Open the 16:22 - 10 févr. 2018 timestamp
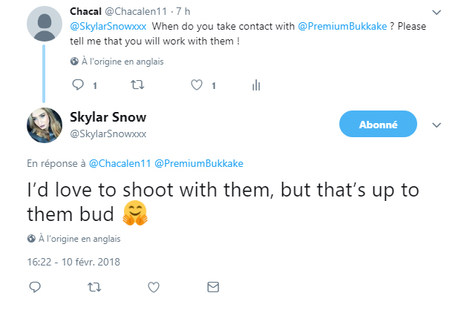Viewport: 464px width, 310px height. tap(73, 261)
